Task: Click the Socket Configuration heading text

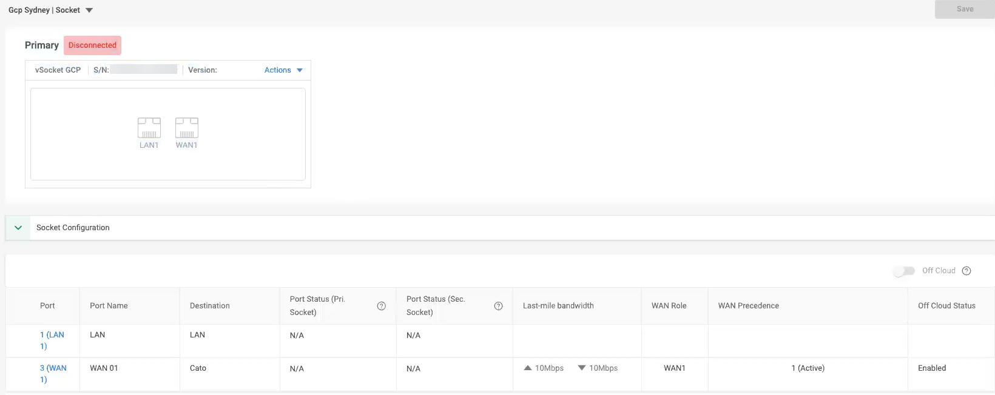Action: pos(73,228)
